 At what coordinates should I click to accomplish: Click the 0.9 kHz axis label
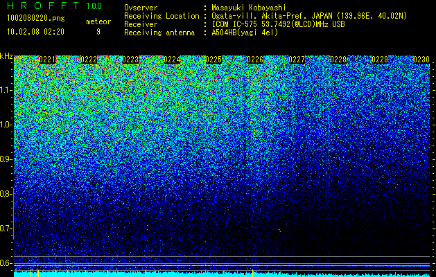coord(6,159)
